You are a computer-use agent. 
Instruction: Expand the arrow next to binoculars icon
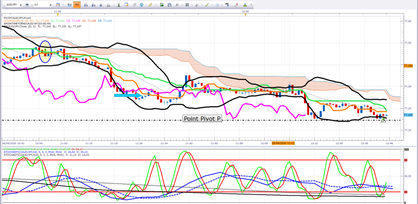click(x=32, y=5)
